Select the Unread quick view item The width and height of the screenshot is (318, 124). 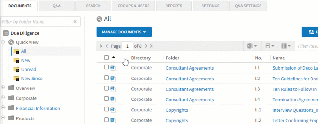point(29,69)
